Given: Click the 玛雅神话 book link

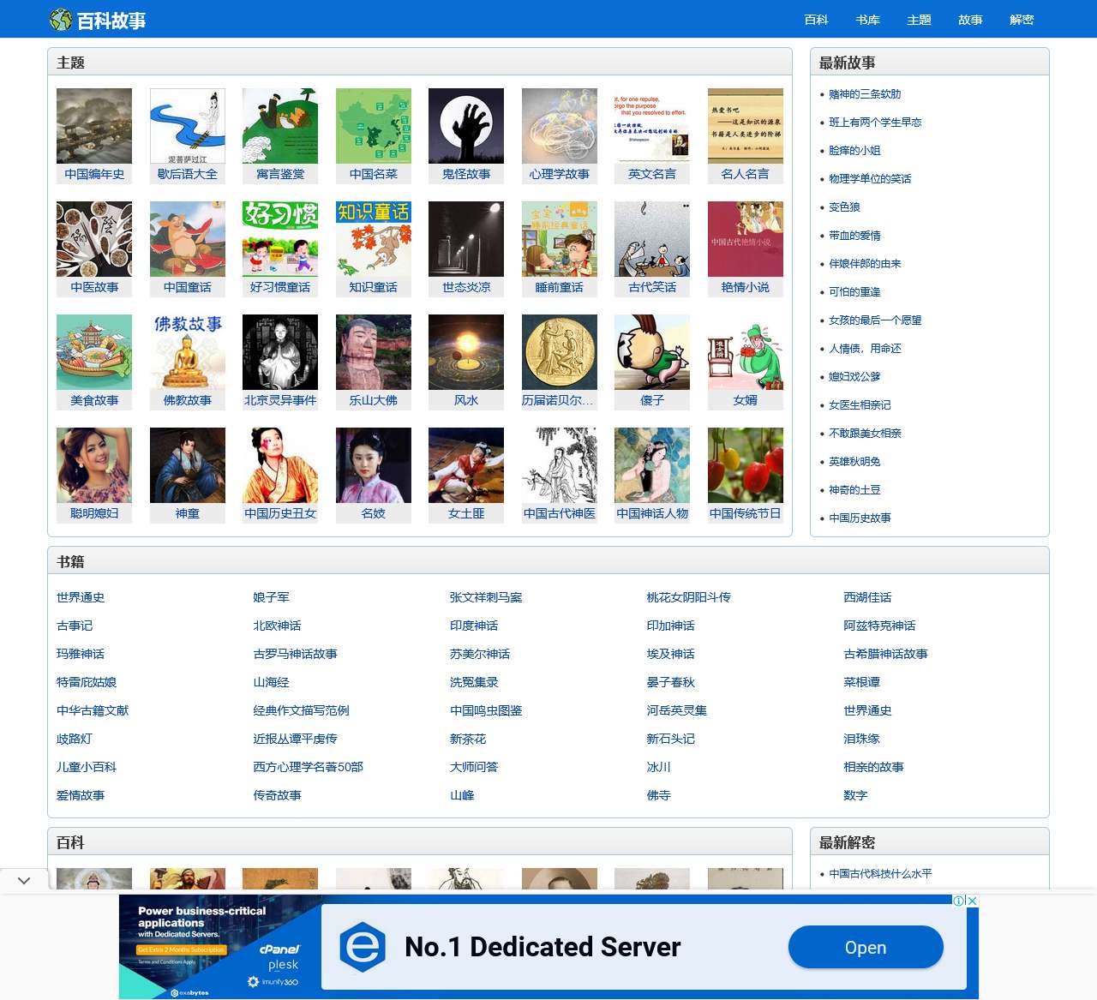Looking at the screenshot, I should (81, 654).
